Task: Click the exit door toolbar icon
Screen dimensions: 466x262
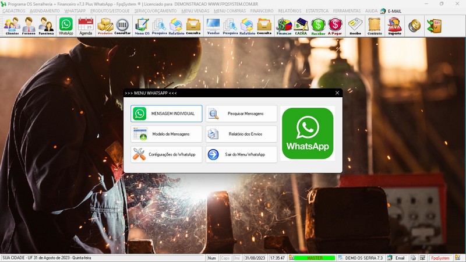Action: (x=434, y=26)
